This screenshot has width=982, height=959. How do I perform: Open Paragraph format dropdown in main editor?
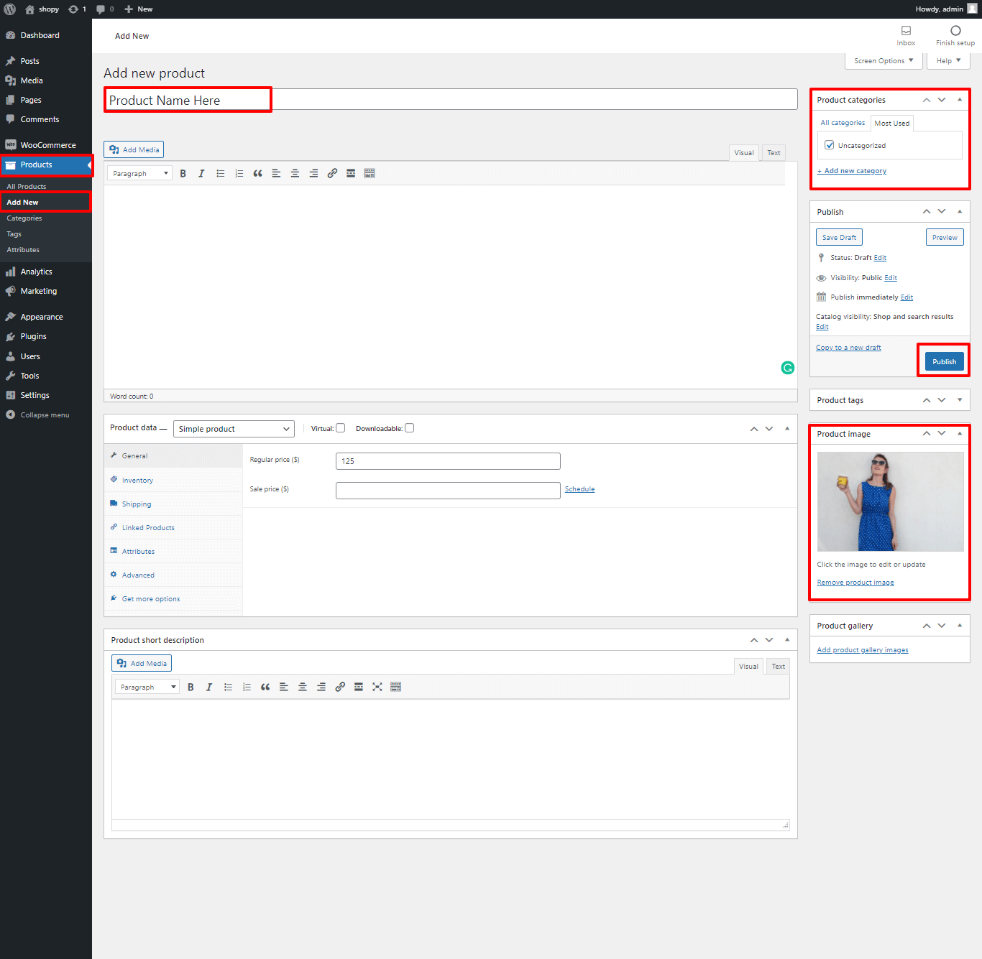[140, 174]
